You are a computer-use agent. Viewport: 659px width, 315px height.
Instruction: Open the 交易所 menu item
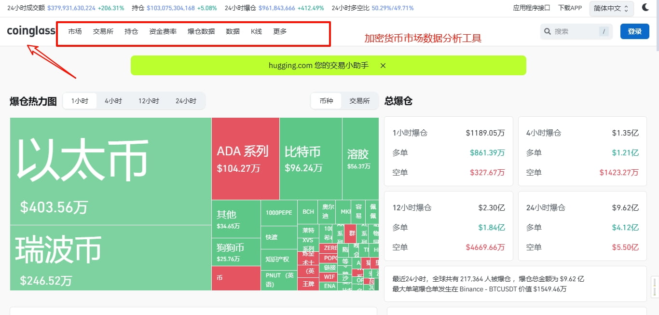103,31
